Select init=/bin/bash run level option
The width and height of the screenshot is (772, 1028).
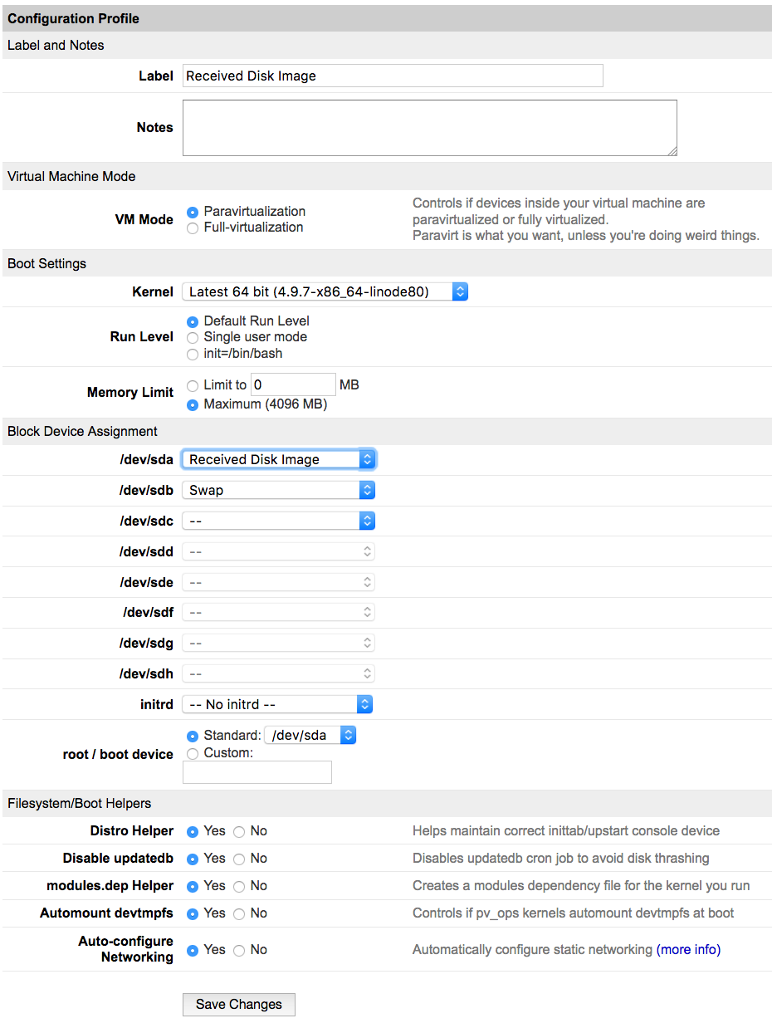click(193, 355)
